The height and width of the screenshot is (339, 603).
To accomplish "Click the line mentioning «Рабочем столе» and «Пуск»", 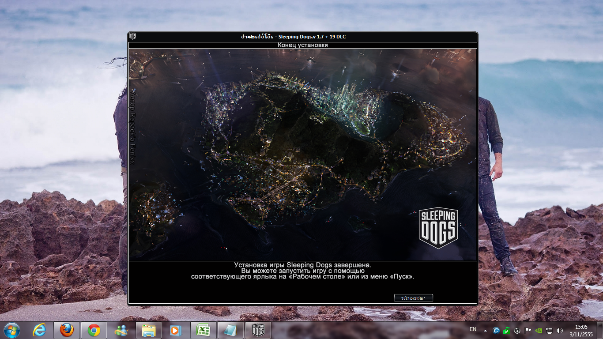I will (x=303, y=277).
